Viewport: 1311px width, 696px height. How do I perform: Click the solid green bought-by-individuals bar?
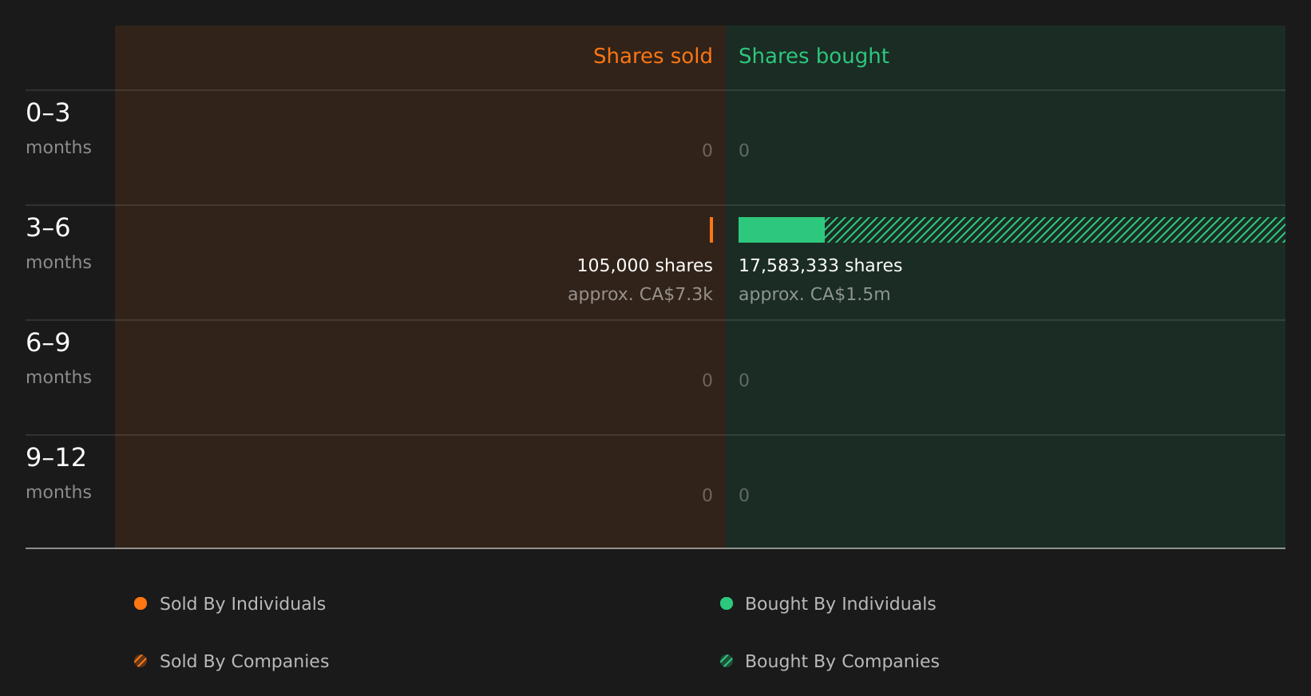[782, 230]
